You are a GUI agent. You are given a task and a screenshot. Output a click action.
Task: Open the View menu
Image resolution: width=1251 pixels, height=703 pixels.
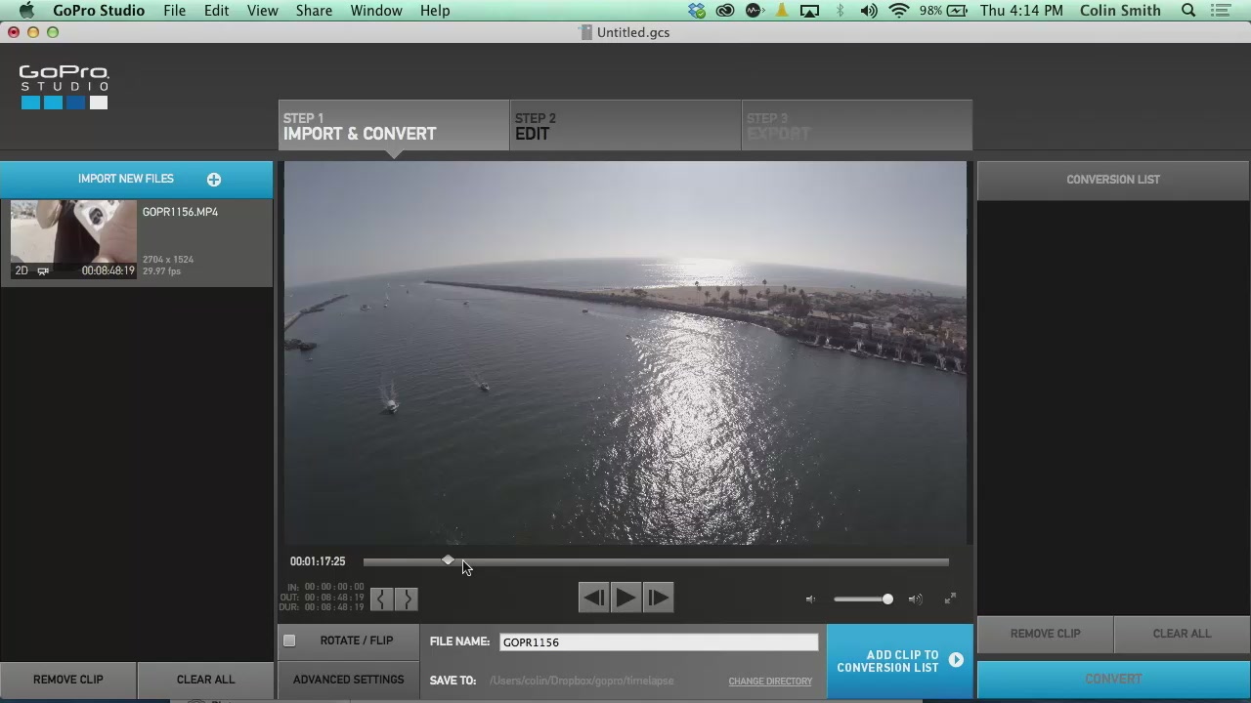[262, 11]
